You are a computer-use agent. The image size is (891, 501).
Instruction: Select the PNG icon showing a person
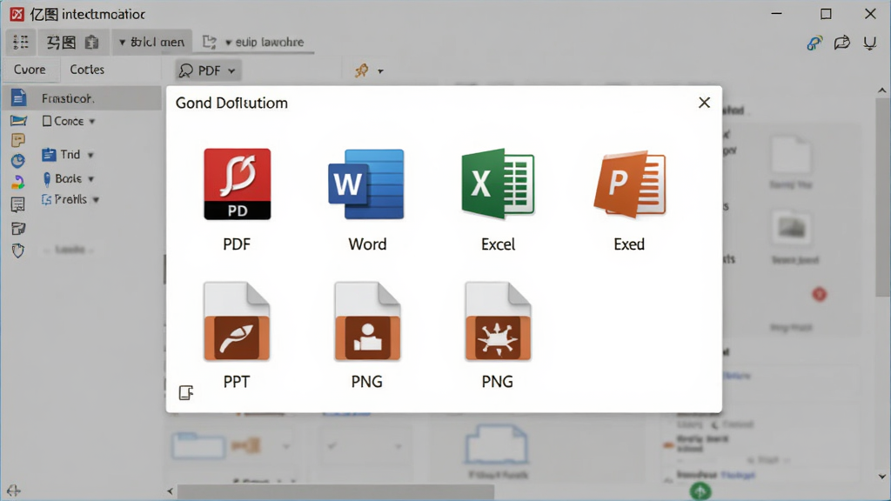click(367, 322)
